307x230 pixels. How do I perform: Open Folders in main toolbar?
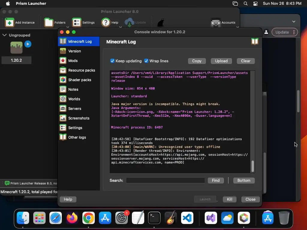pos(55,22)
